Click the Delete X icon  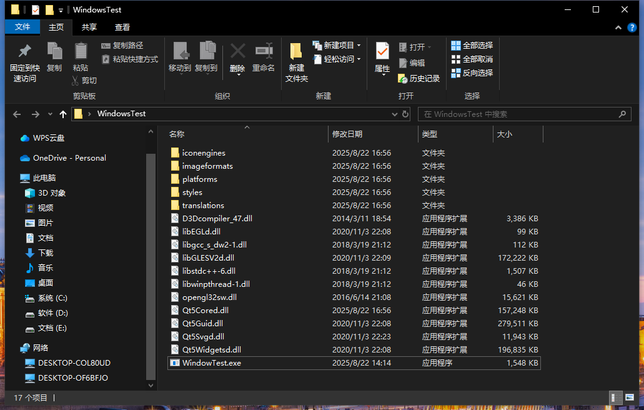coord(237,51)
